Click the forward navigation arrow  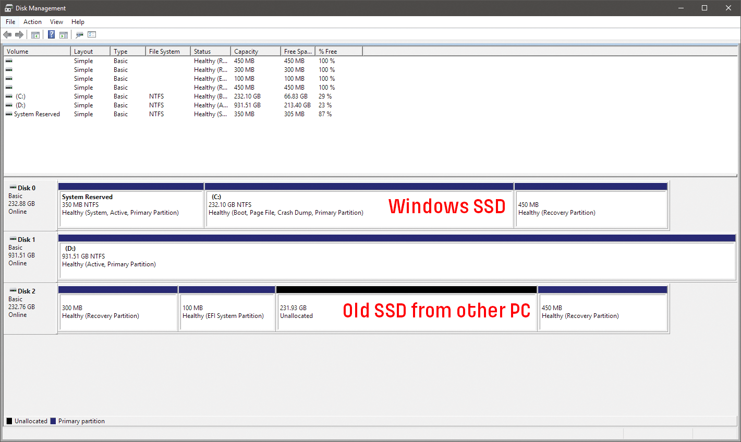click(x=19, y=34)
